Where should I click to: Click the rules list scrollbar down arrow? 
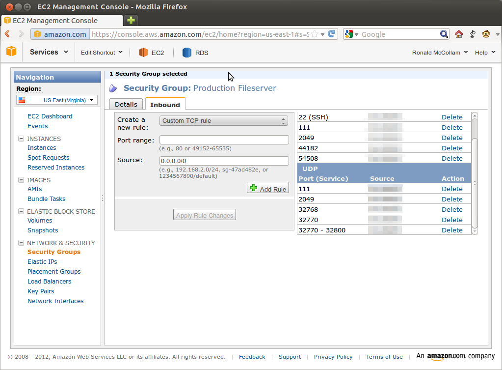(475, 231)
